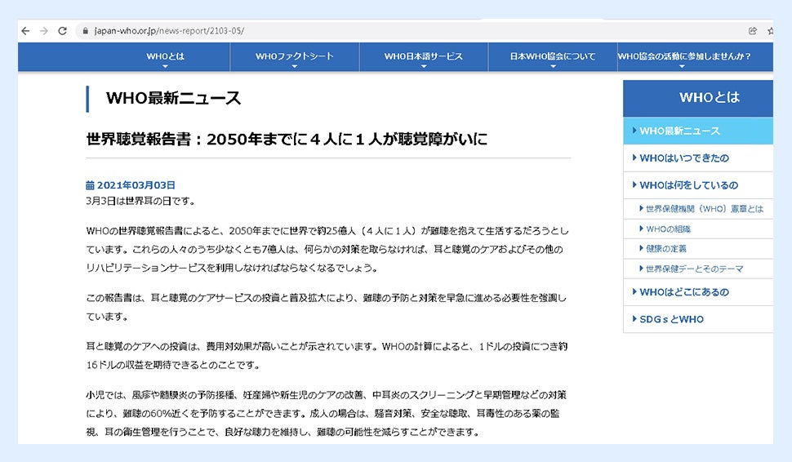
Task: Click the calendar icon beside 2021年03月03日
Action: (90, 185)
